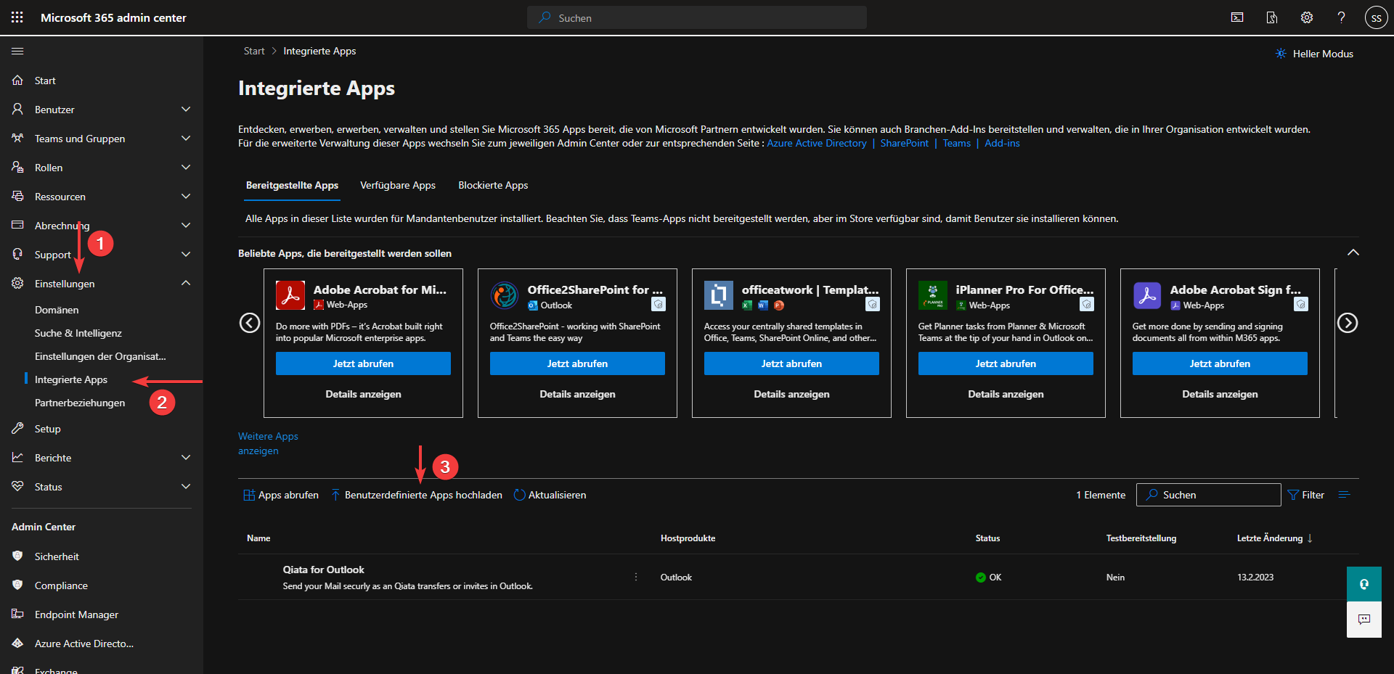Open the teal help headset widget

click(1364, 584)
